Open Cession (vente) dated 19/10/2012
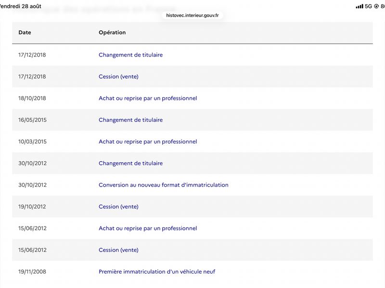Image resolution: width=385 pixels, height=288 pixels. click(x=118, y=206)
